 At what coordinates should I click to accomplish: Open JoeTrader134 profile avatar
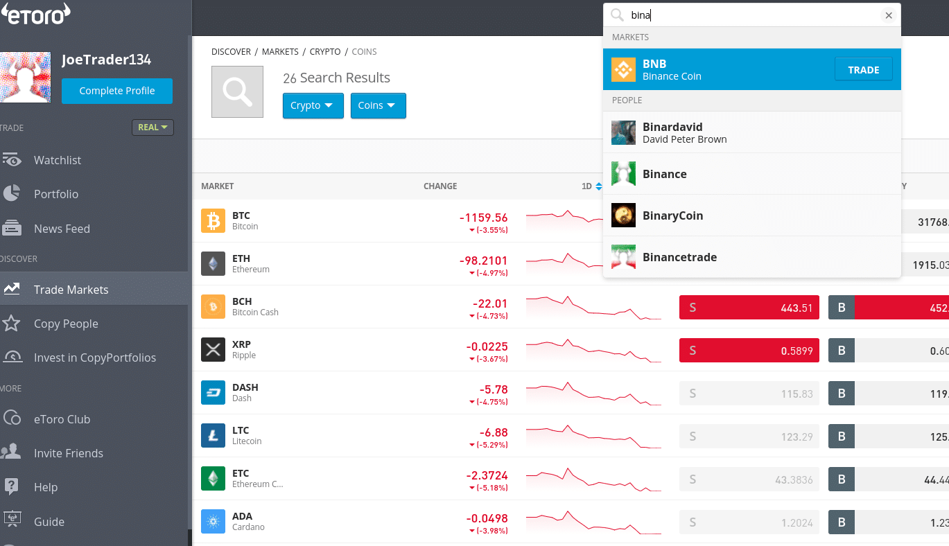26,77
